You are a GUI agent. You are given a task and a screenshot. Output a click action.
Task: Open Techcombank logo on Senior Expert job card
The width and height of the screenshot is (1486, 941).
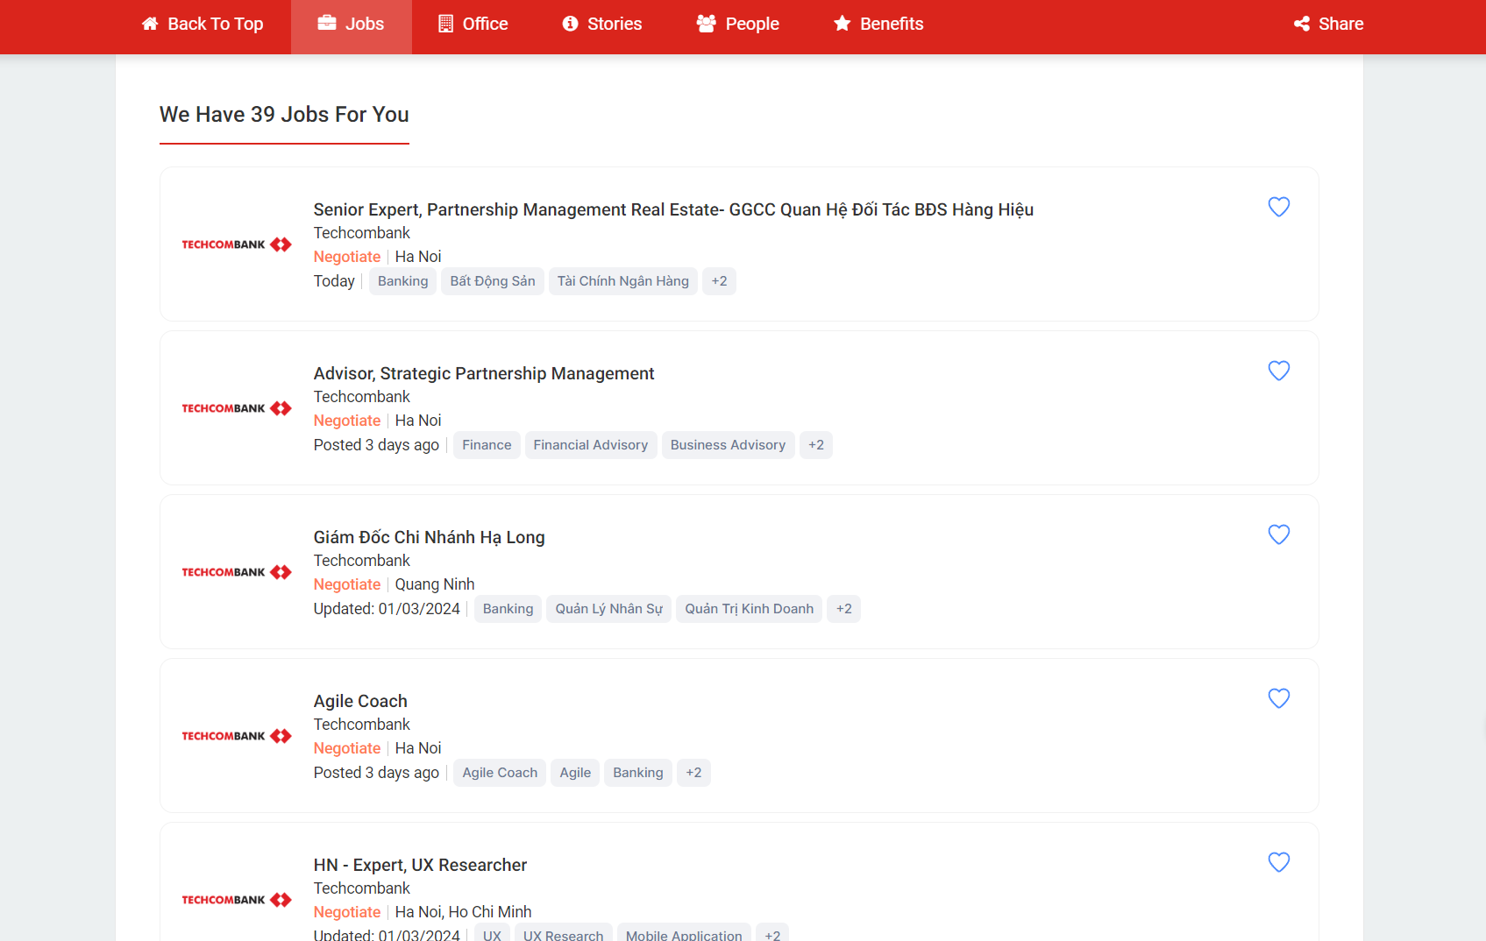237,244
